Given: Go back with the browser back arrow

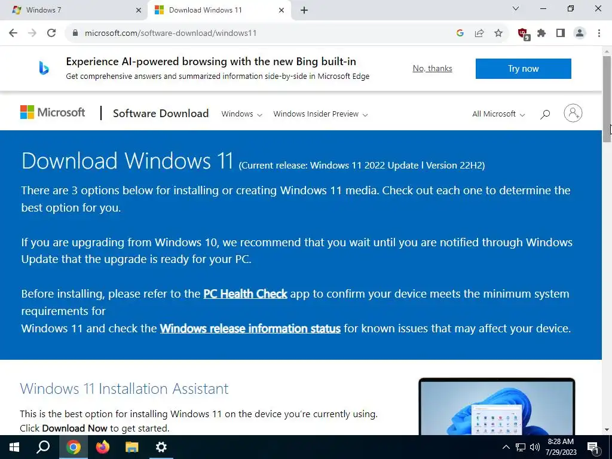Looking at the screenshot, I should (x=13, y=33).
